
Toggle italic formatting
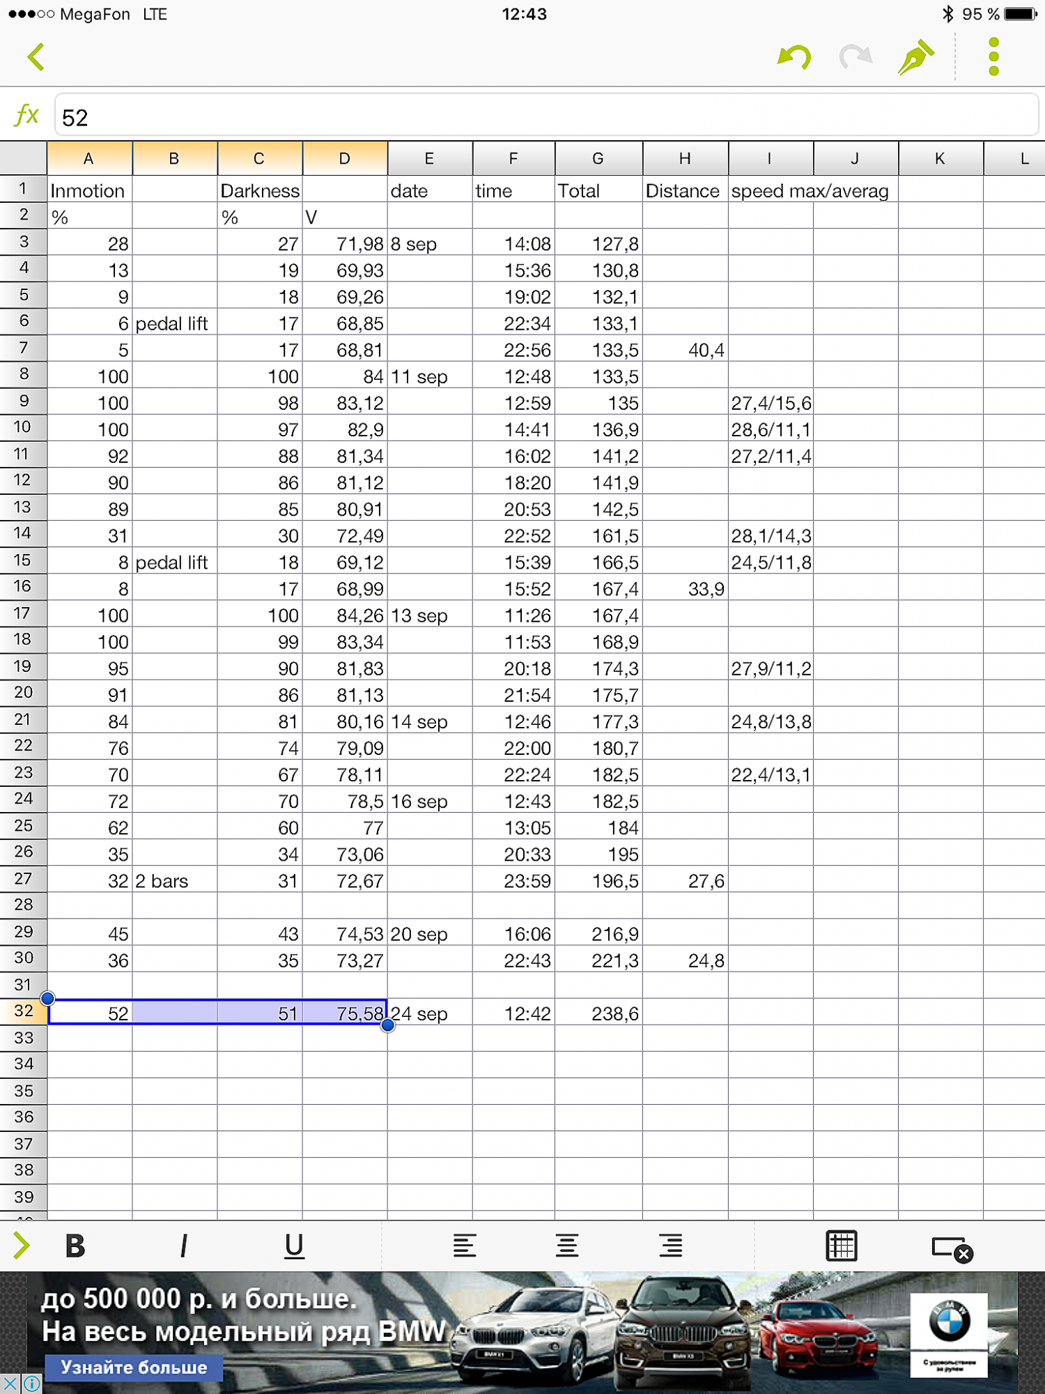184,1246
